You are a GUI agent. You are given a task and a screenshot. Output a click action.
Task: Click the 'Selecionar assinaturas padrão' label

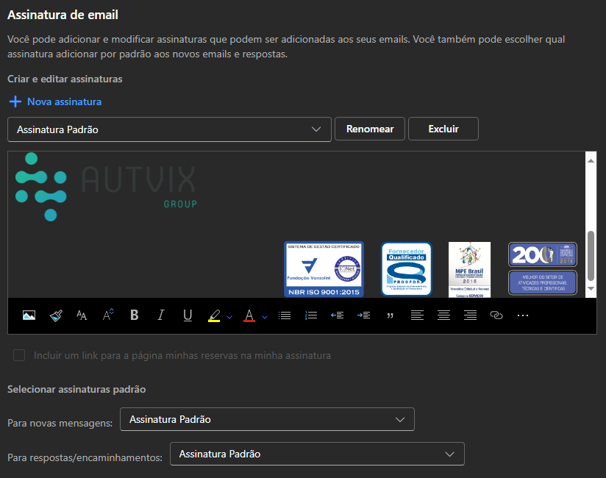pos(76,389)
